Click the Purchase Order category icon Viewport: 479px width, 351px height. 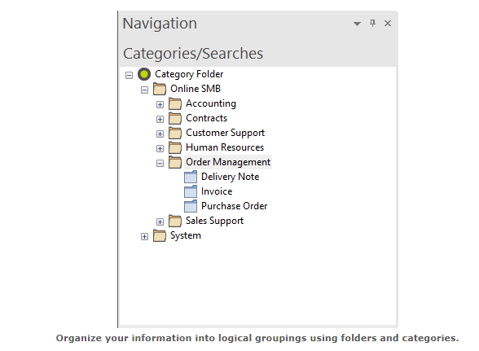point(191,206)
